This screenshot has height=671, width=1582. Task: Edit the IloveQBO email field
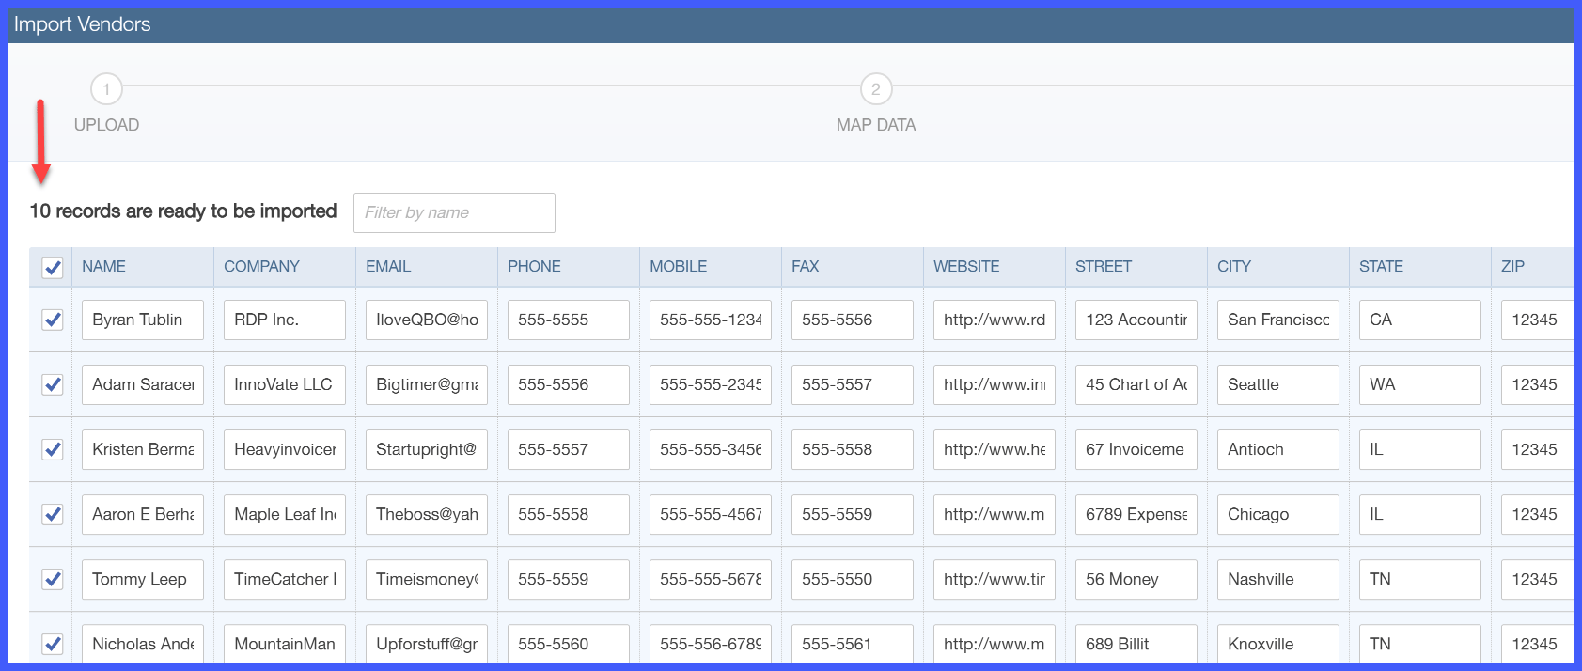click(x=427, y=320)
